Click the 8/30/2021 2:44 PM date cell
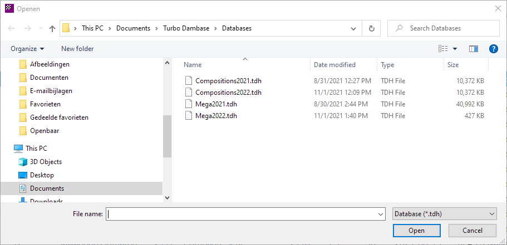 pos(341,104)
